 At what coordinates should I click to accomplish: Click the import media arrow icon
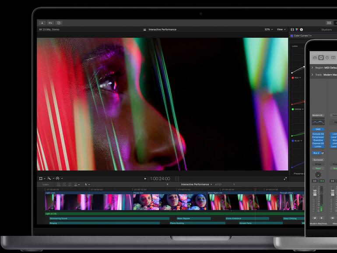pyautogui.click(x=42, y=23)
